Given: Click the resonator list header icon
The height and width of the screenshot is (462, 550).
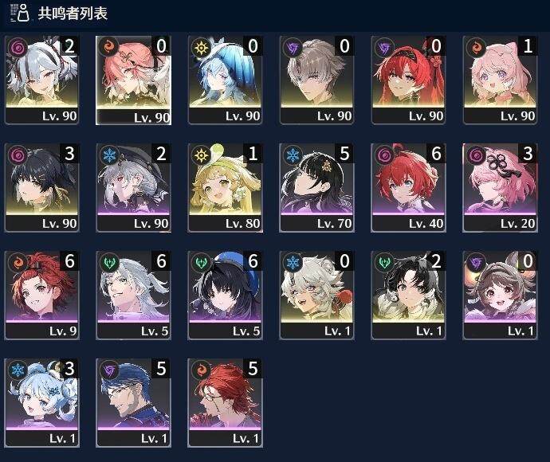Looking at the screenshot, I should point(20,13).
